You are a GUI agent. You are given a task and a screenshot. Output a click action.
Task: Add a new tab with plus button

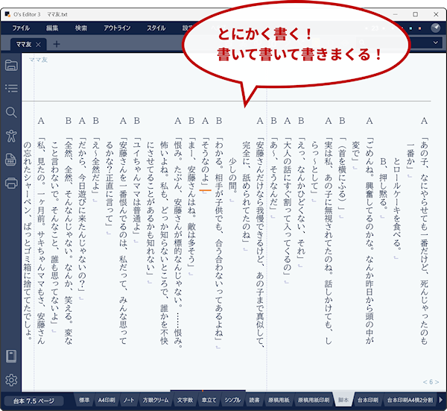(57, 44)
